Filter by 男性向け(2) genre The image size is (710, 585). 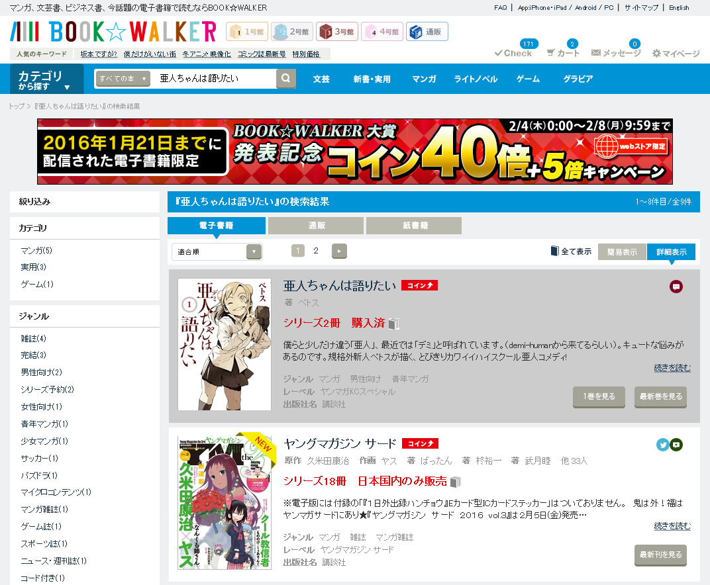click(x=41, y=373)
